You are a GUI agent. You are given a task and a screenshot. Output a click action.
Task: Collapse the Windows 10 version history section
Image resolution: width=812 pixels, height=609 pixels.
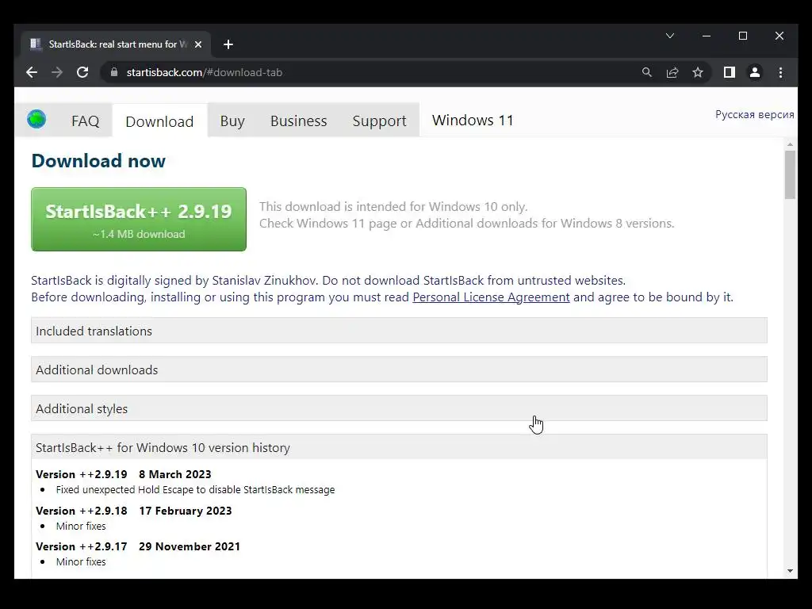(x=399, y=447)
